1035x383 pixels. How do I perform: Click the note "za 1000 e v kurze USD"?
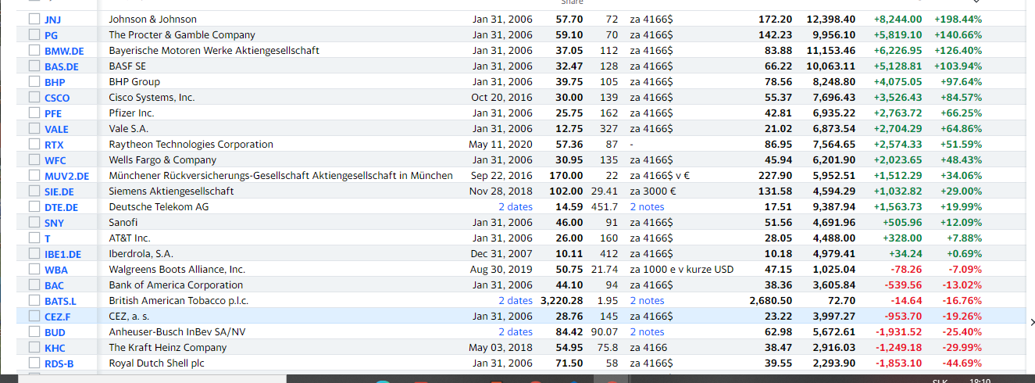[x=681, y=269]
